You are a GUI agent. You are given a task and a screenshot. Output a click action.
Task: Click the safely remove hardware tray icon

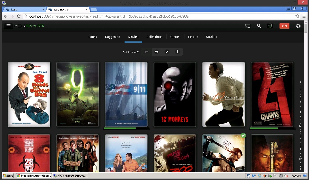click(x=270, y=175)
